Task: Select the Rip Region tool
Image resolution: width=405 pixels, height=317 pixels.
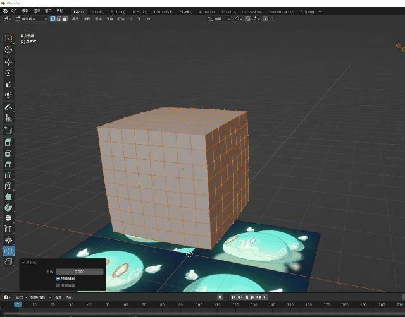Action: coord(8,262)
